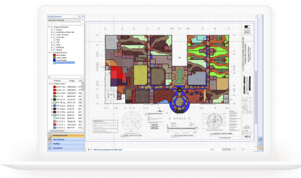
Task: Click the green add page icon
Action: coord(89,149)
